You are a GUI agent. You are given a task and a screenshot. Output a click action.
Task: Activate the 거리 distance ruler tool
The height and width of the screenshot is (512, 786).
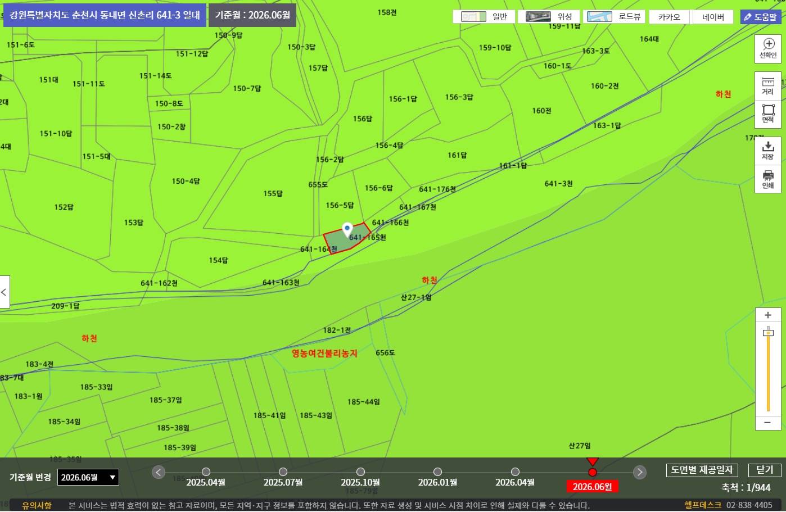pos(767,85)
